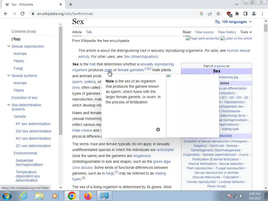Go to ZW sex determination section
The height and width of the screenshot is (201, 268).
(33, 131)
